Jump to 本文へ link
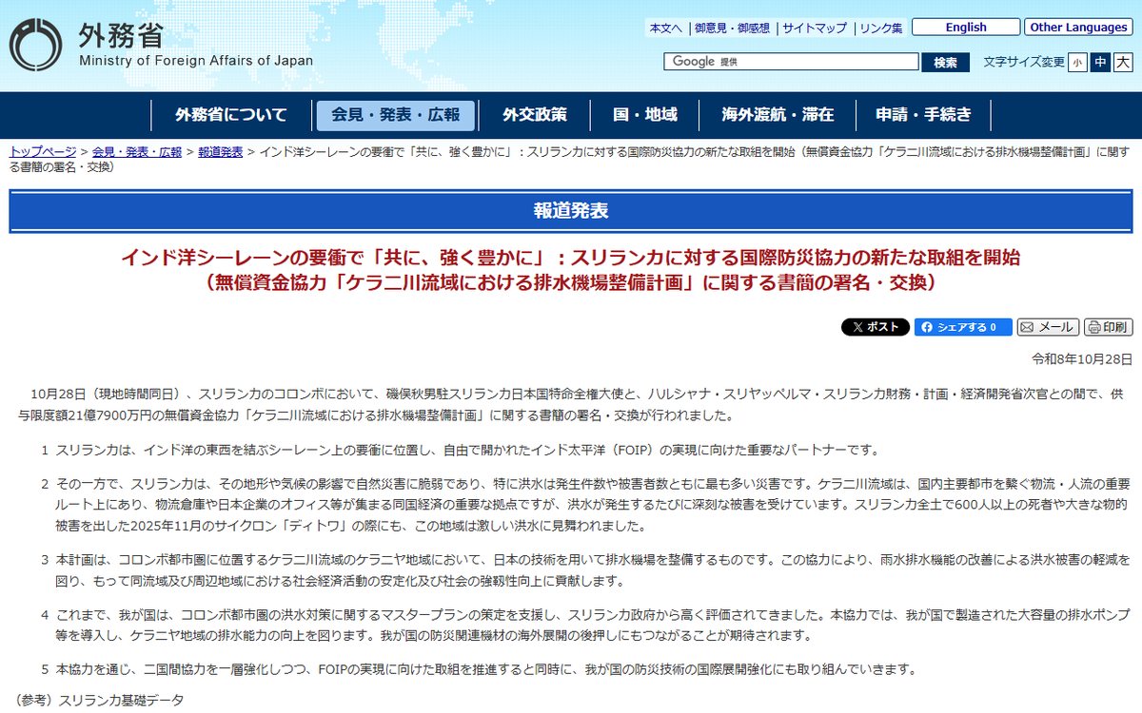 (x=666, y=29)
